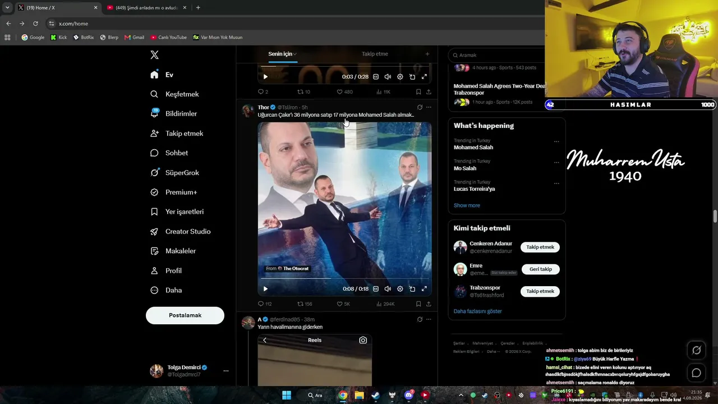
Task: Open Canlı YouTube bookmark
Action: [x=168, y=38]
